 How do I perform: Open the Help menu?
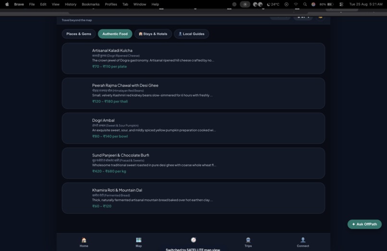155,4
